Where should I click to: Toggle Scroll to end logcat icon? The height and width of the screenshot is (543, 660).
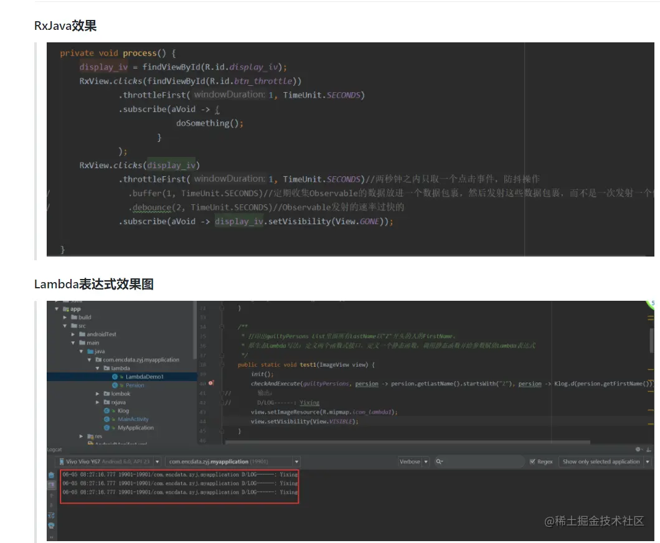click(51, 485)
